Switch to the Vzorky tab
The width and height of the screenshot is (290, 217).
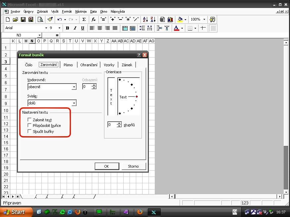pos(109,65)
